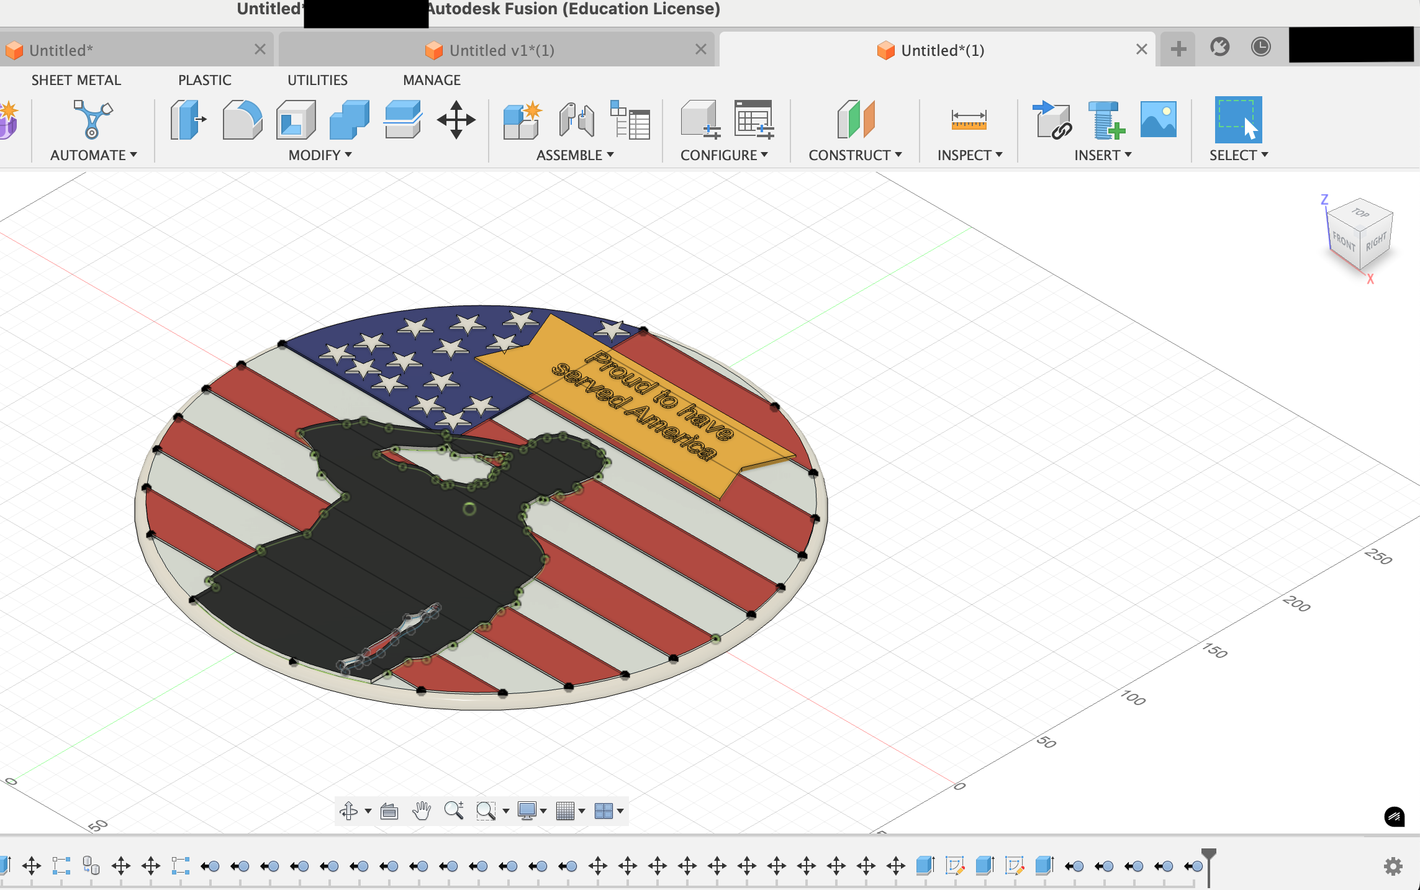Click the third Assemble panel icon

630,119
